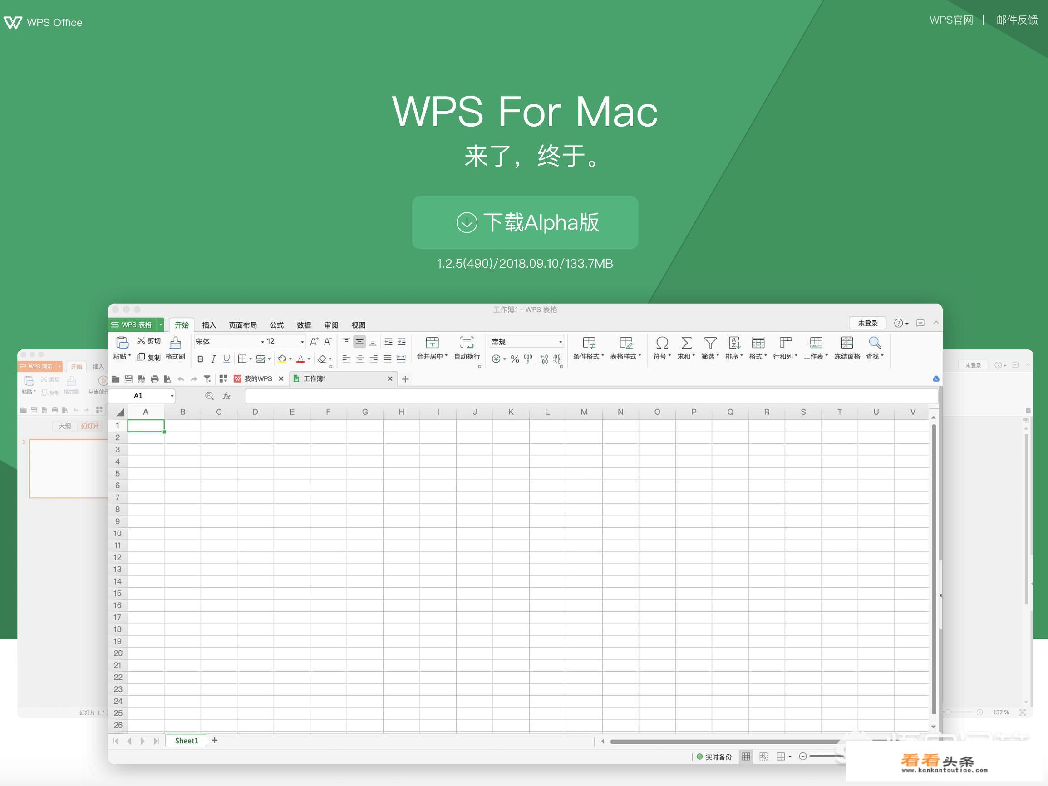Toggle Bold formatting

tap(200, 359)
